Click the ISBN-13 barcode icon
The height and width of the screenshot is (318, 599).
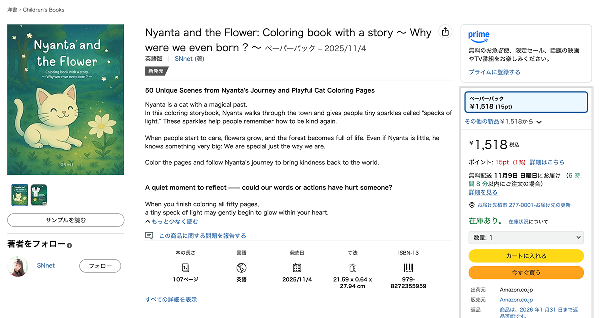point(409,267)
